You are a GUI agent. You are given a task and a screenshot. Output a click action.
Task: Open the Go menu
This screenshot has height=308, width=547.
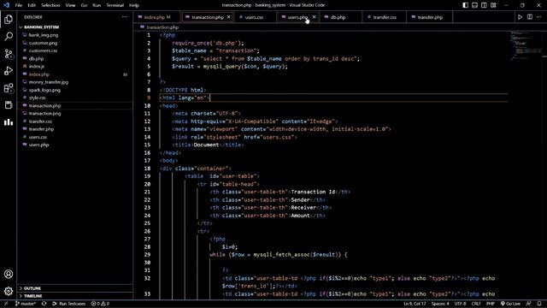point(84,5)
